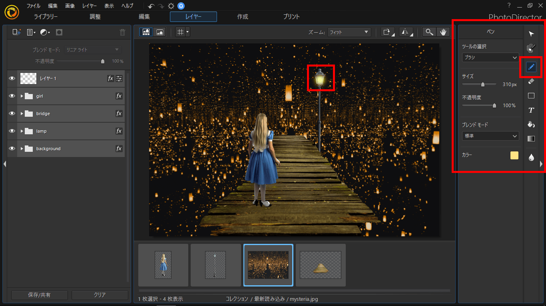Expand the girl layer group
Screen dimensions: 546x306
pyautogui.click(x=22, y=96)
